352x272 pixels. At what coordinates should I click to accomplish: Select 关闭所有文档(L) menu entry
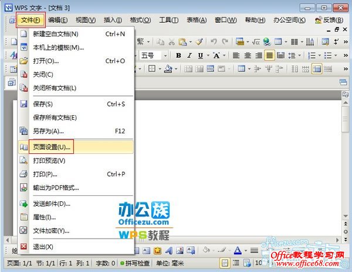(76, 88)
